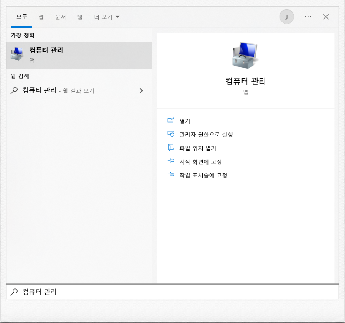Click the pin icon for 작업 표시줄에 고정
345x323 pixels.
tap(171, 174)
